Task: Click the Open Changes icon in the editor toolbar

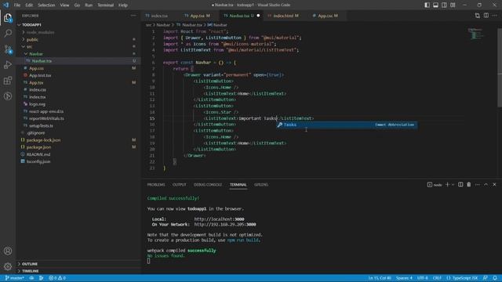Action: [478, 16]
